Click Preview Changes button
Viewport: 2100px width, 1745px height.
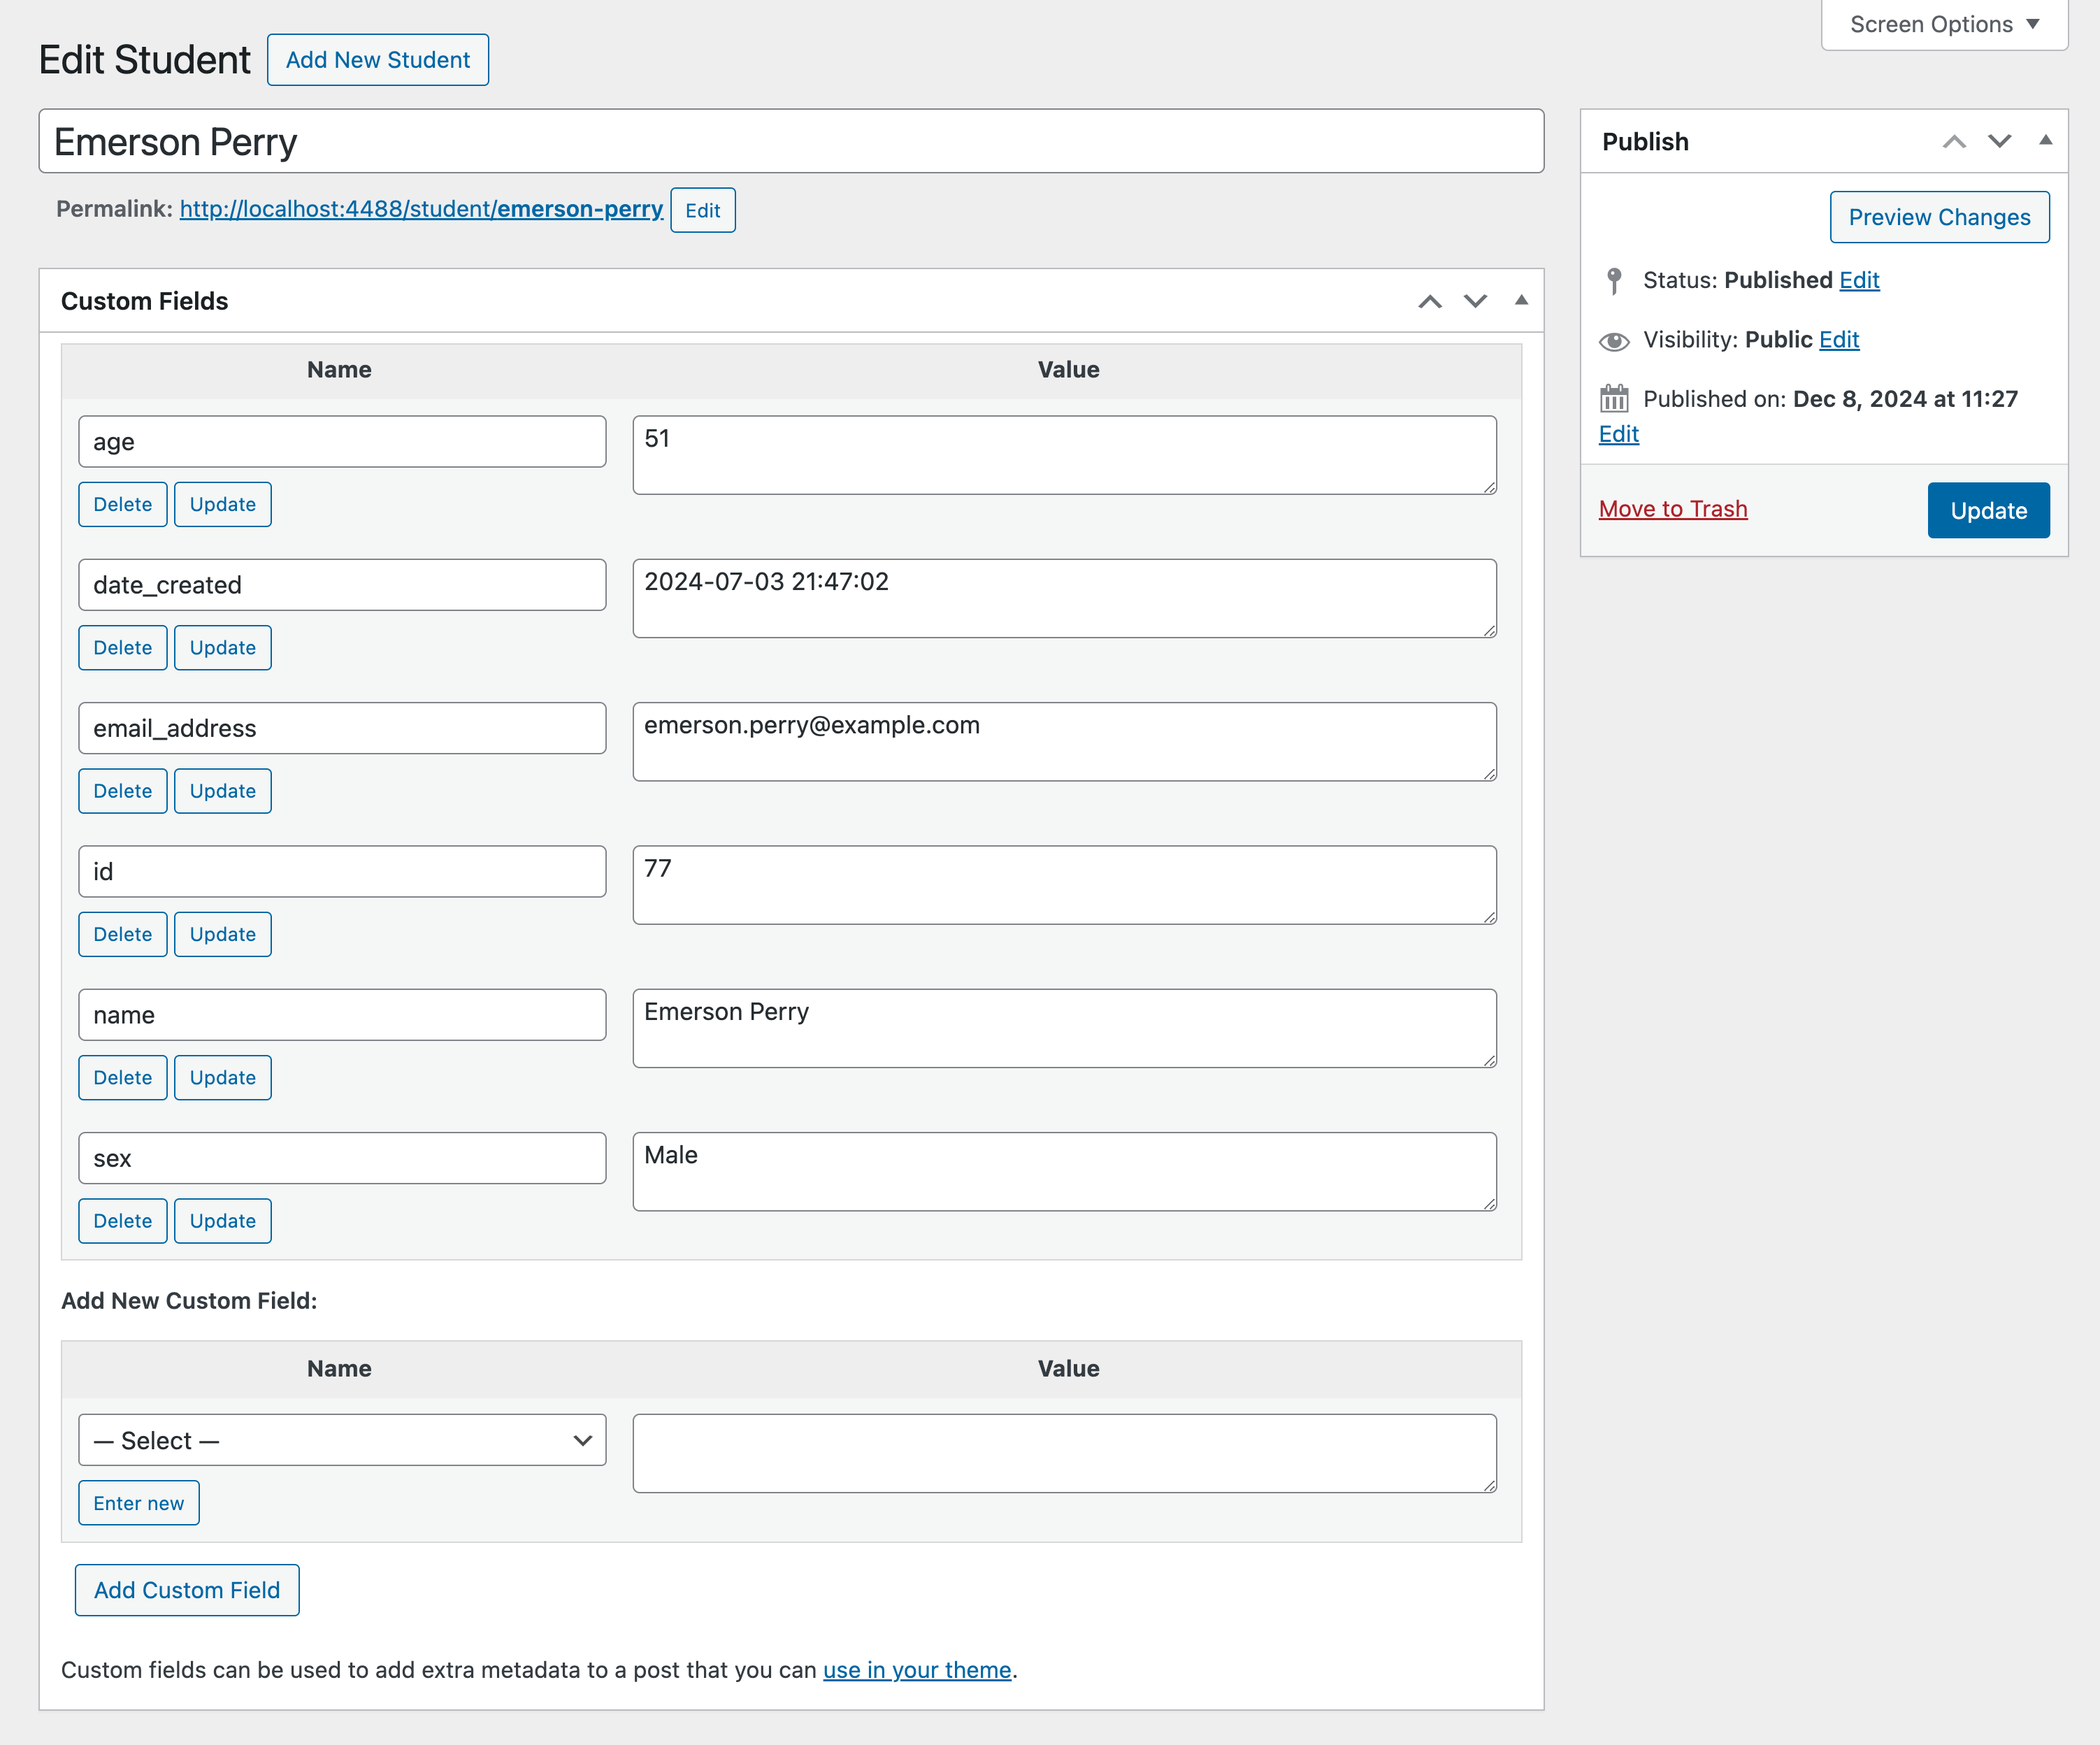(1939, 217)
